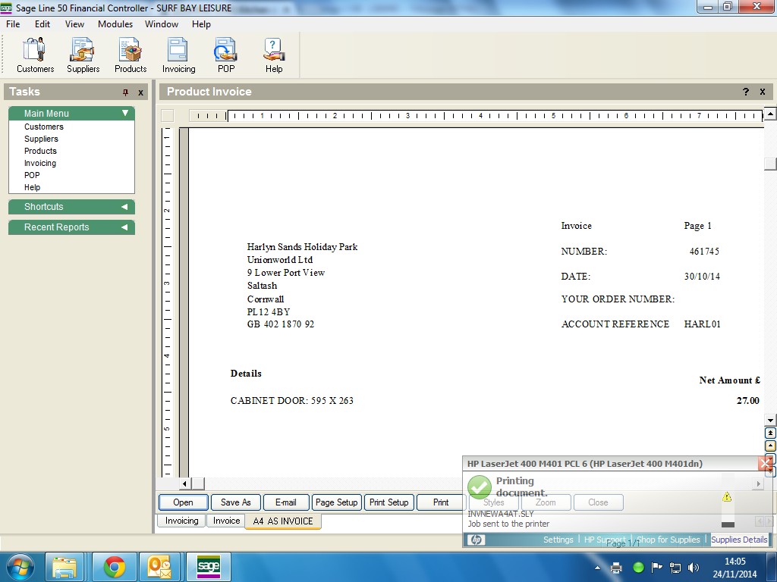Select the A4 AS INVOICE tab
This screenshot has height=582, width=777.
283,521
